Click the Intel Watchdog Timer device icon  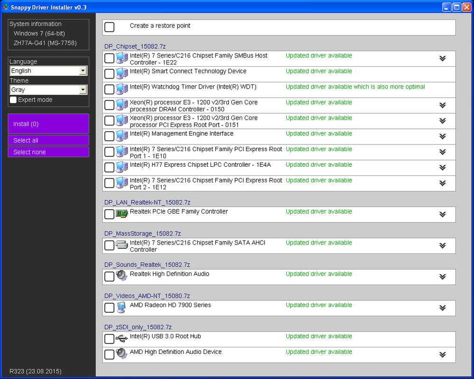(x=122, y=90)
